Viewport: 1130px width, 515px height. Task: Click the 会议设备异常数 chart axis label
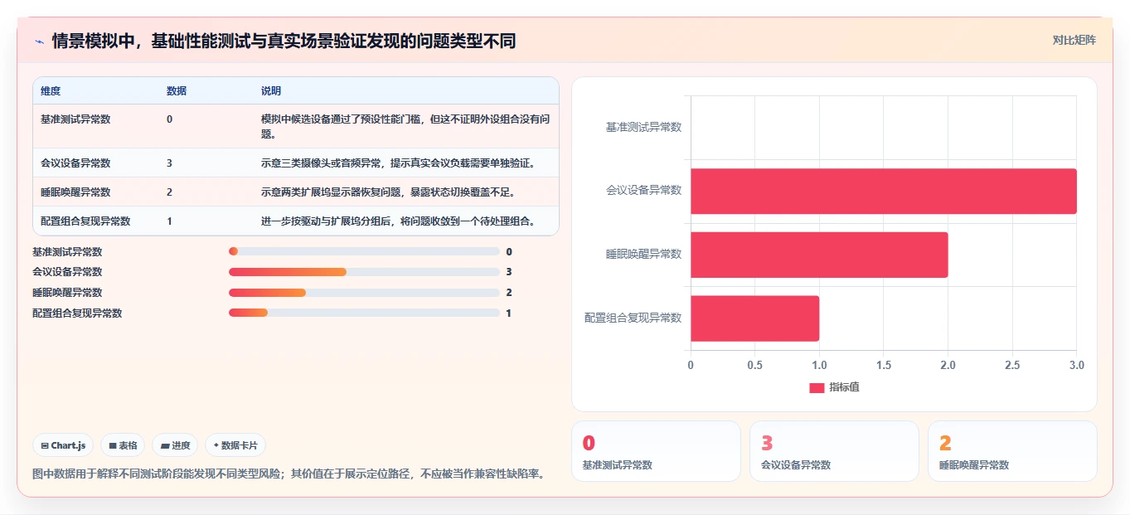(x=643, y=190)
